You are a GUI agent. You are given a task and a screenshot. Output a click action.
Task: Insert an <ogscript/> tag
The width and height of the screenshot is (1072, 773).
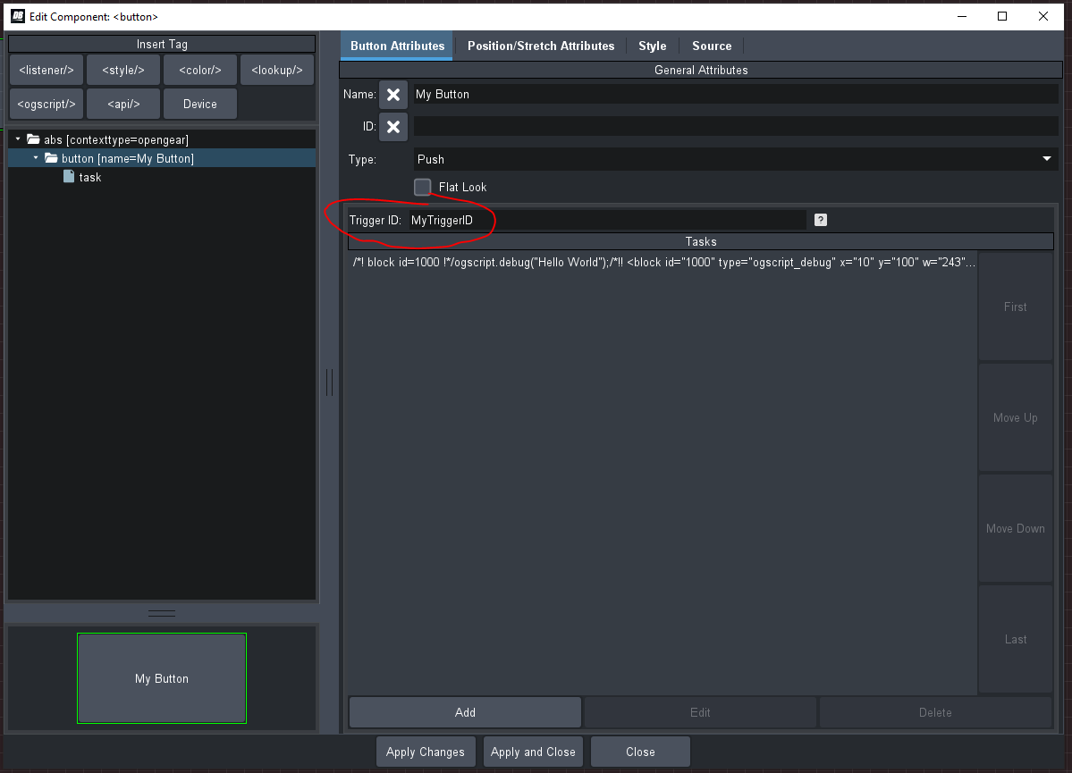point(46,103)
